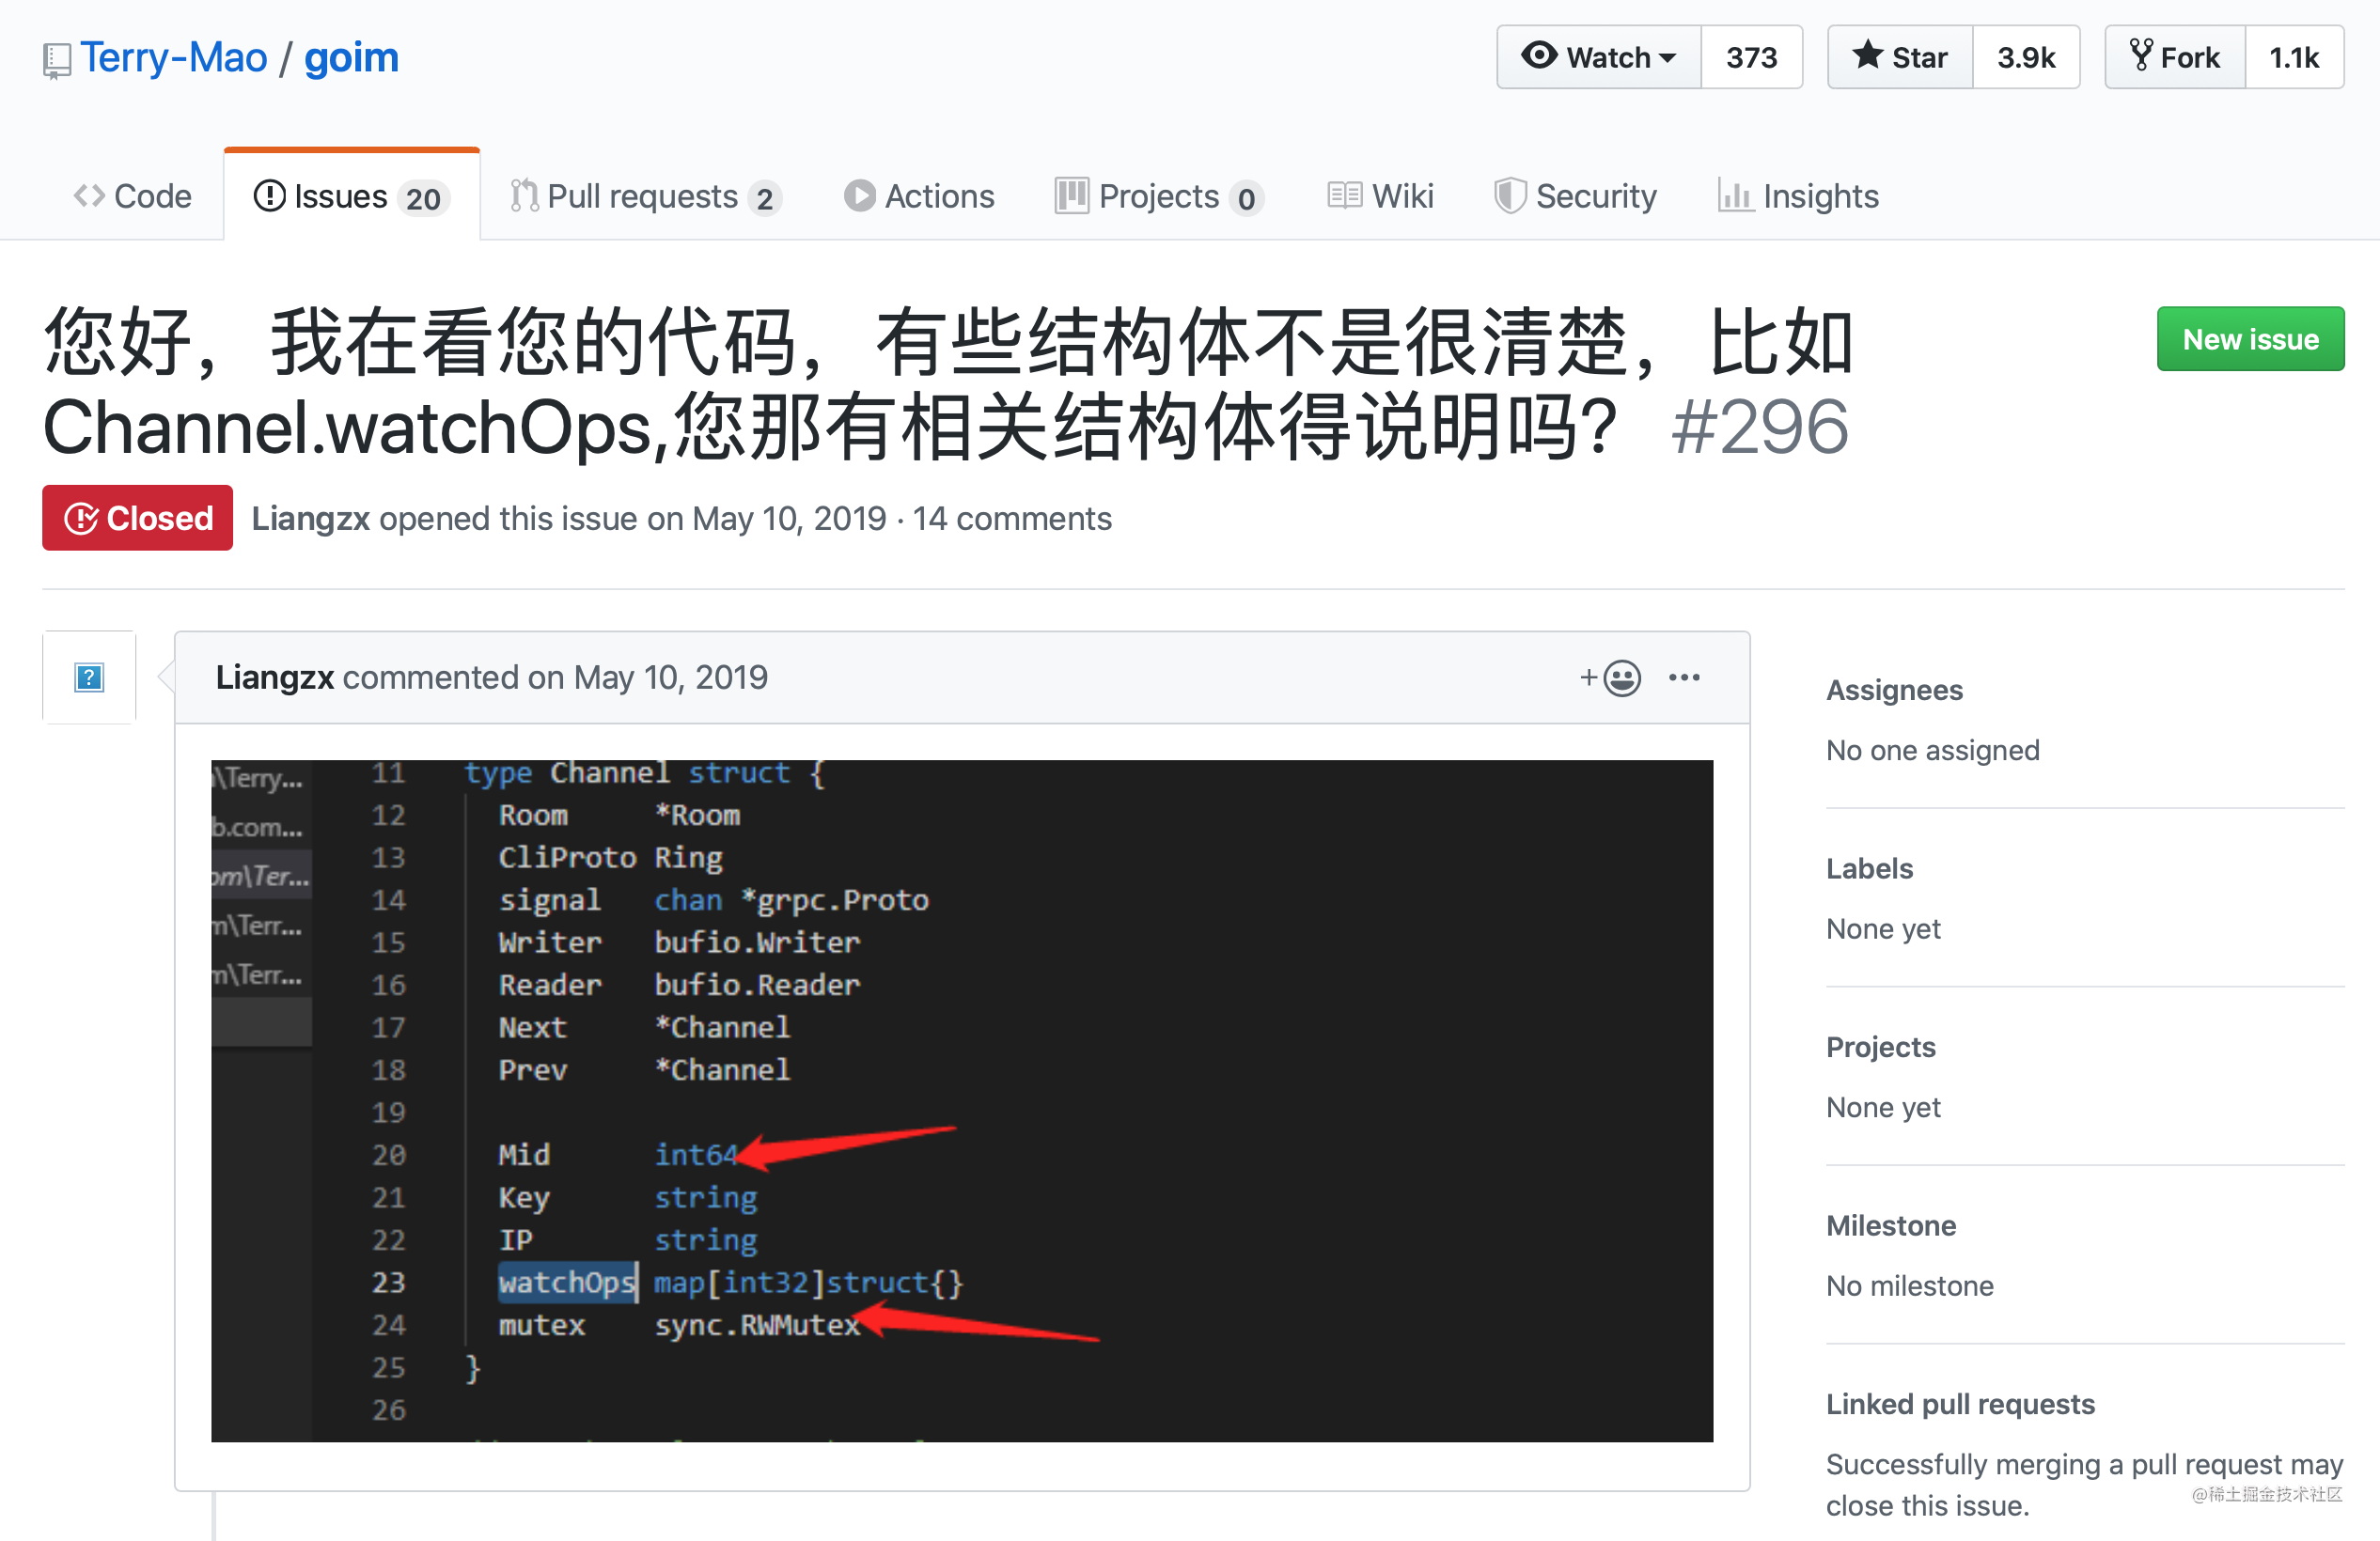The height and width of the screenshot is (1541, 2380).
Task: Click the '14 comments' text
Action: [1011, 519]
